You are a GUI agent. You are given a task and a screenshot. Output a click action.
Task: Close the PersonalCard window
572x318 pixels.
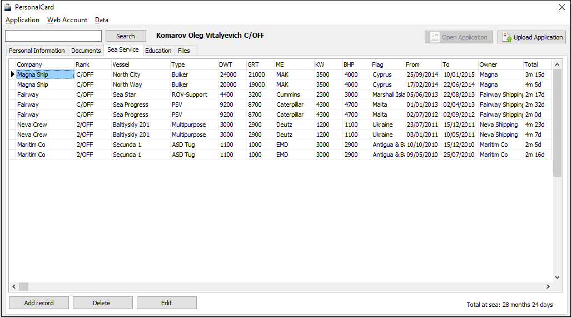[x=562, y=7]
